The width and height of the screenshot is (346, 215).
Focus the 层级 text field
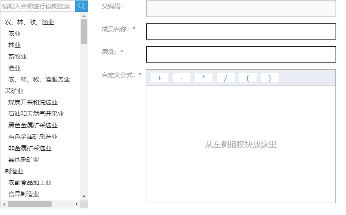pos(241,55)
